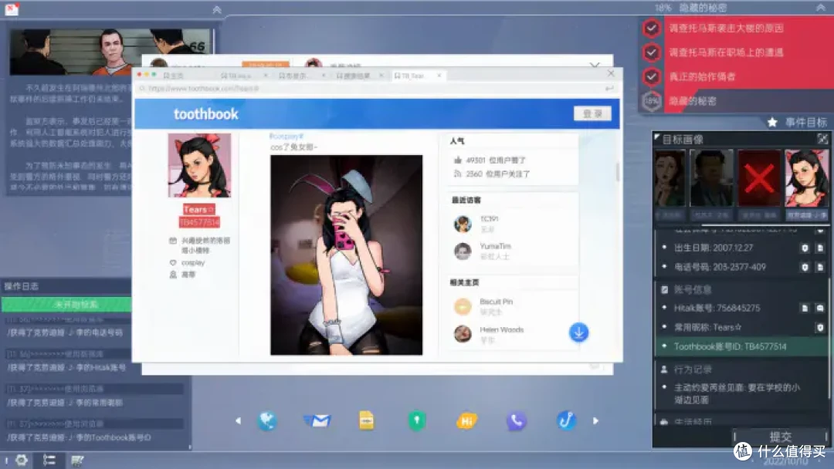
Task: Click the browser URL address field
Action: [372, 89]
